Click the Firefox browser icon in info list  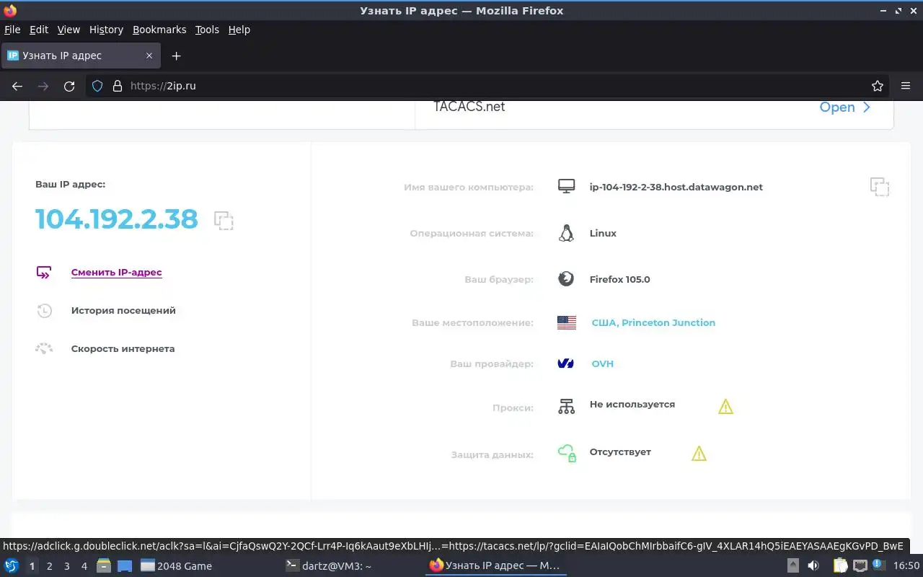(566, 279)
